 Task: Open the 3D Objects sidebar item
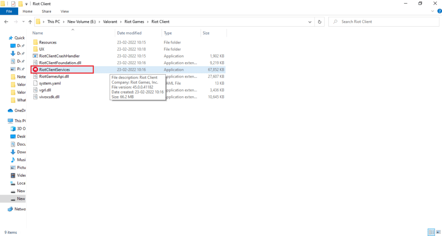point(18,129)
